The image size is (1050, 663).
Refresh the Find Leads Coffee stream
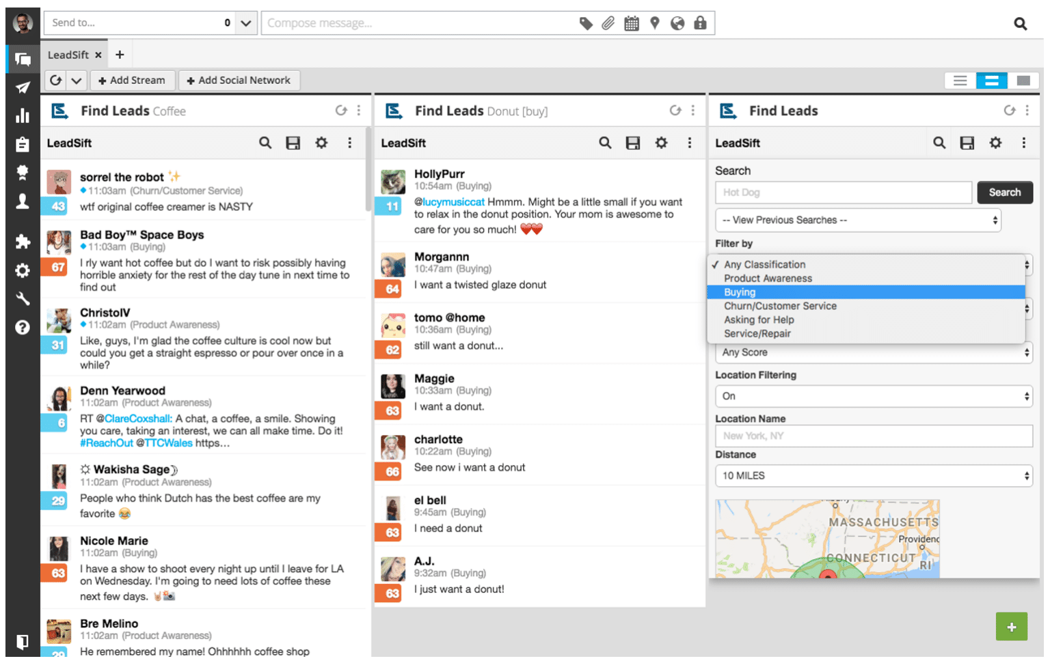click(x=341, y=110)
